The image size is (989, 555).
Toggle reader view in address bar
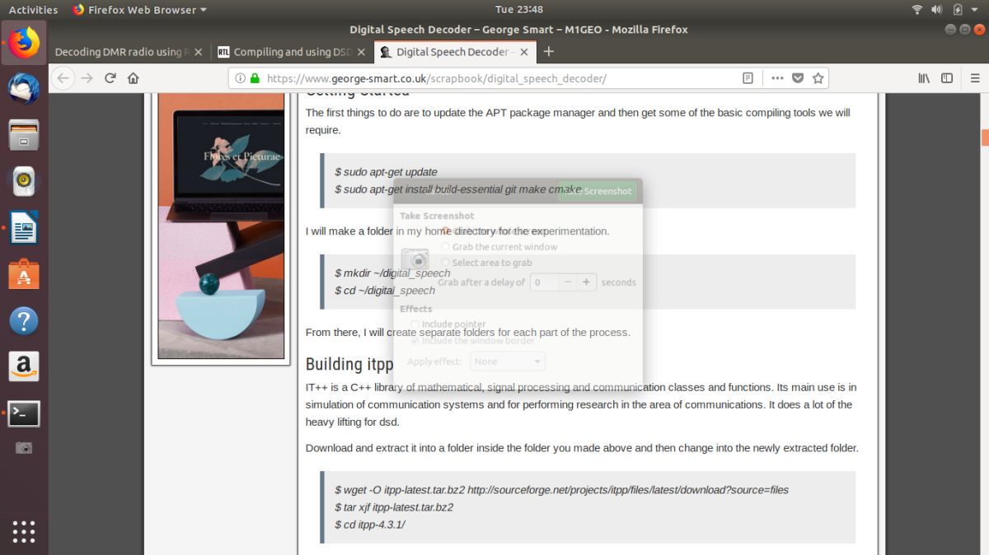point(748,78)
